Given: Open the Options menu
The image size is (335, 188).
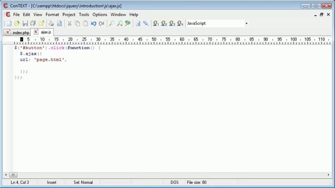Looking at the screenshot, I should (100, 15).
